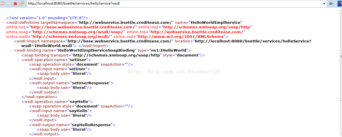Click the xmlns:xsd XMLSchema URL value

pos(181,36)
